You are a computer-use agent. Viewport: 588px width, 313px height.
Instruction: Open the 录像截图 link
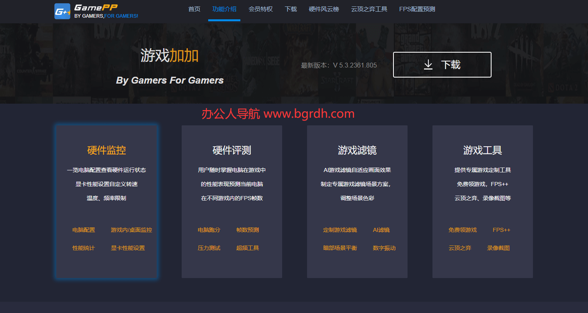pyautogui.click(x=498, y=248)
